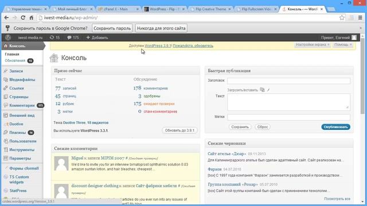The height and width of the screenshot is (206, 367).
Task: Open Инструменты in the sidebar
Action: click(22, 150)
